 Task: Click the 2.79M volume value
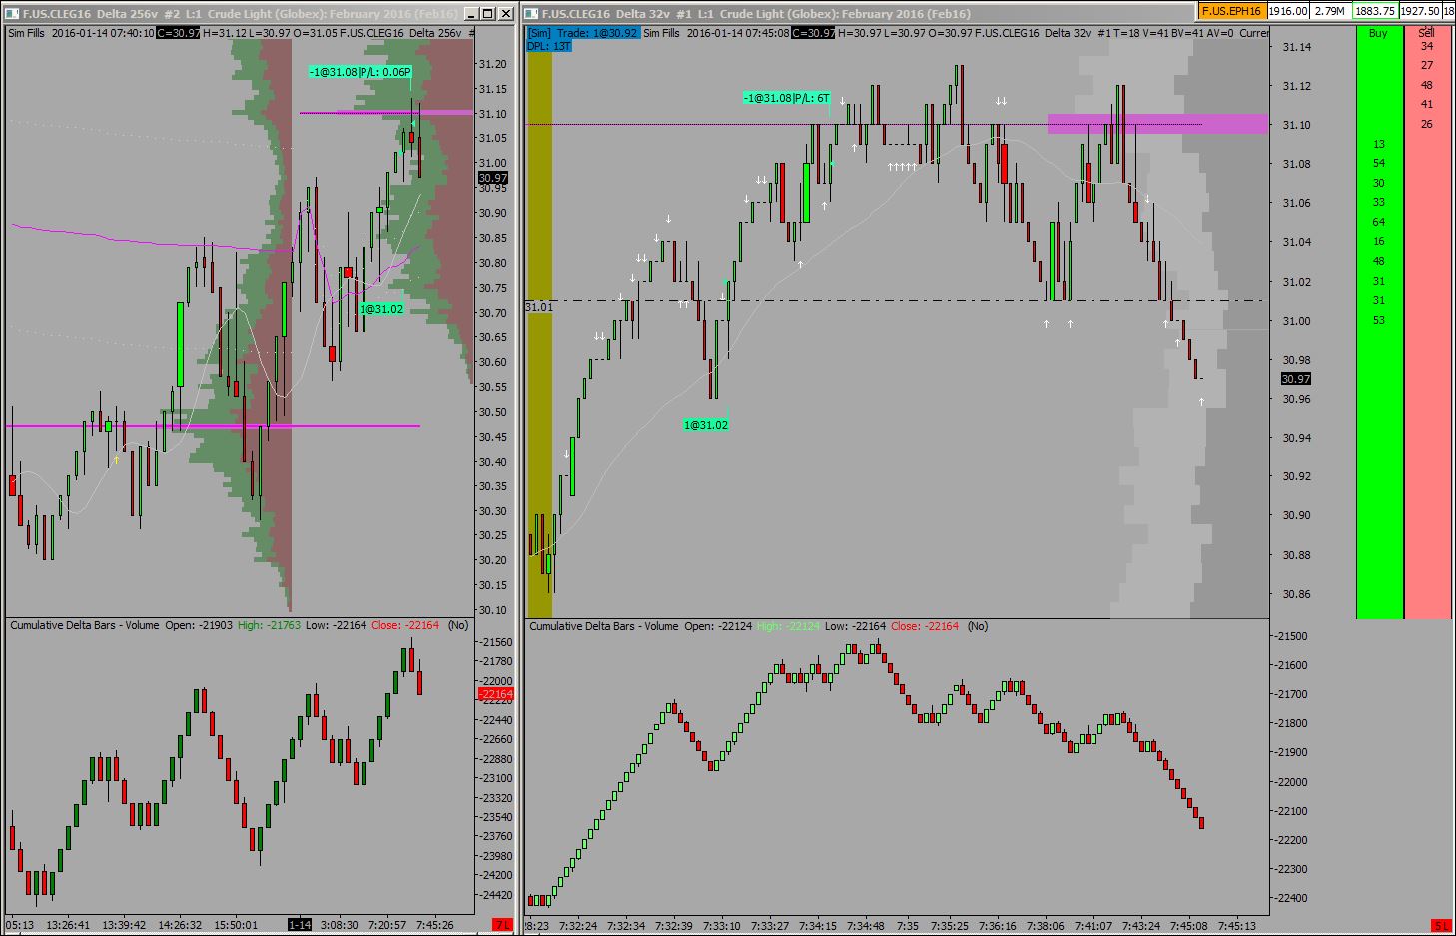[x=1329, y=11]
